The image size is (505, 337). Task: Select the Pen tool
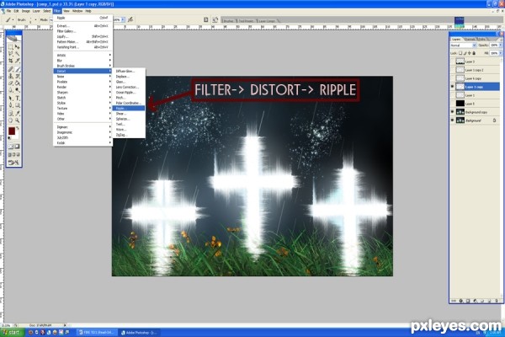click(11, 105)
